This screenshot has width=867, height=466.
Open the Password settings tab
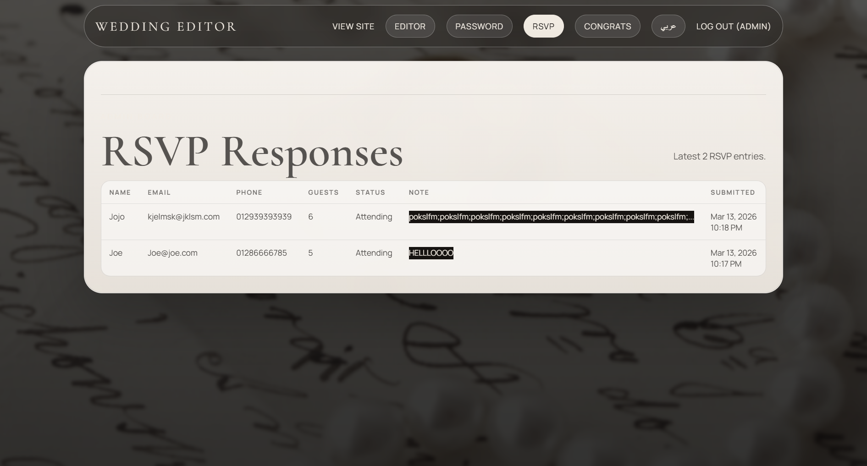479,27
